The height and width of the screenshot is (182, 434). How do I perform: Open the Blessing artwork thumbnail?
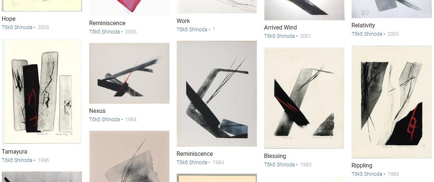304,98
